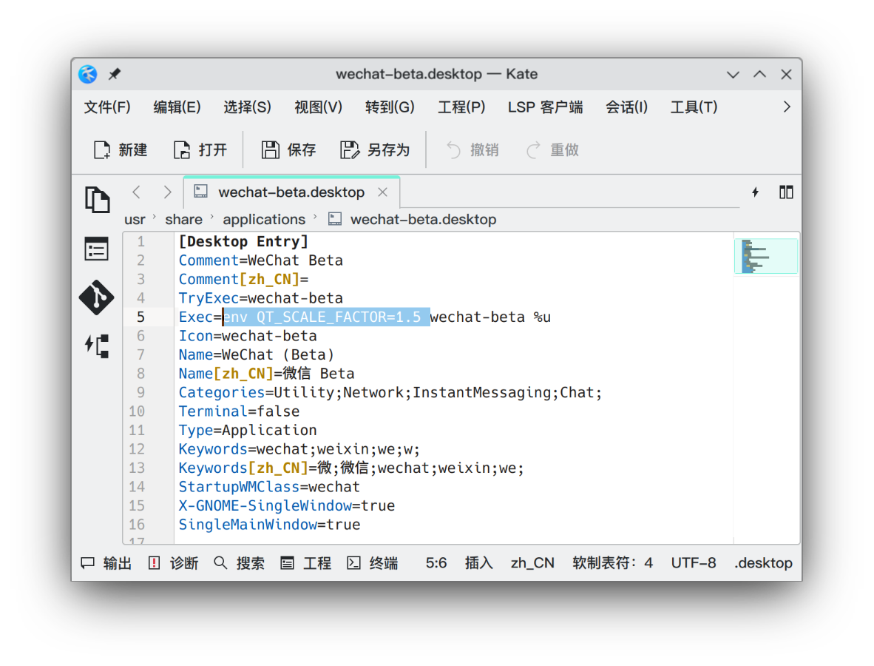
Task: Click the document minimap scrollbar
Action: 766,255
